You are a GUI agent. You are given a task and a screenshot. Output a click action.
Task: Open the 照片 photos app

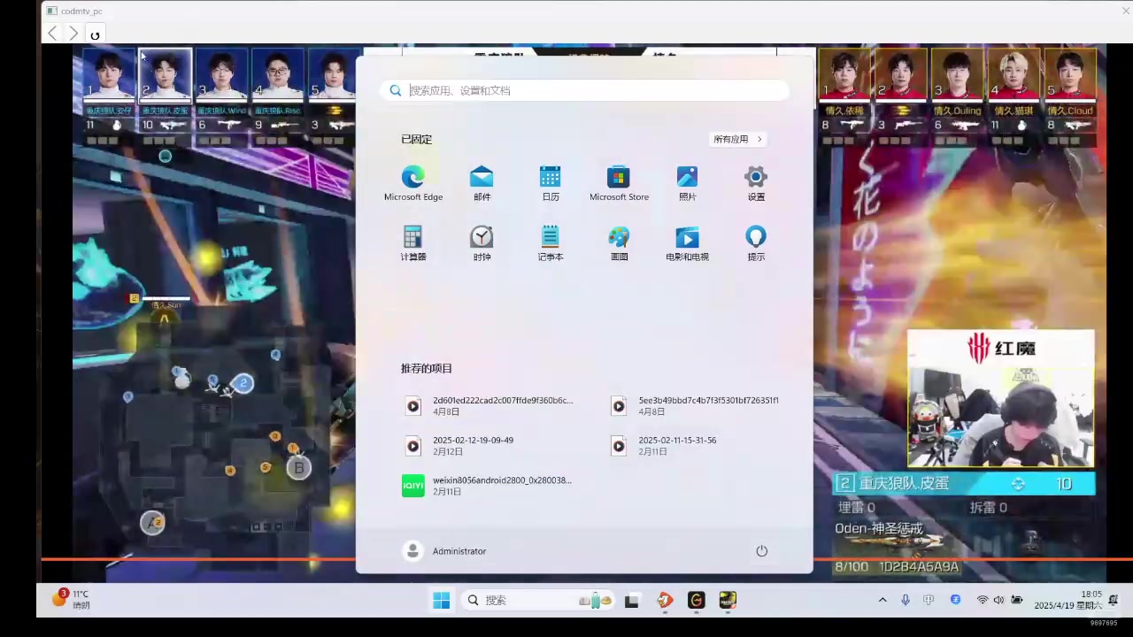(688, 183)
